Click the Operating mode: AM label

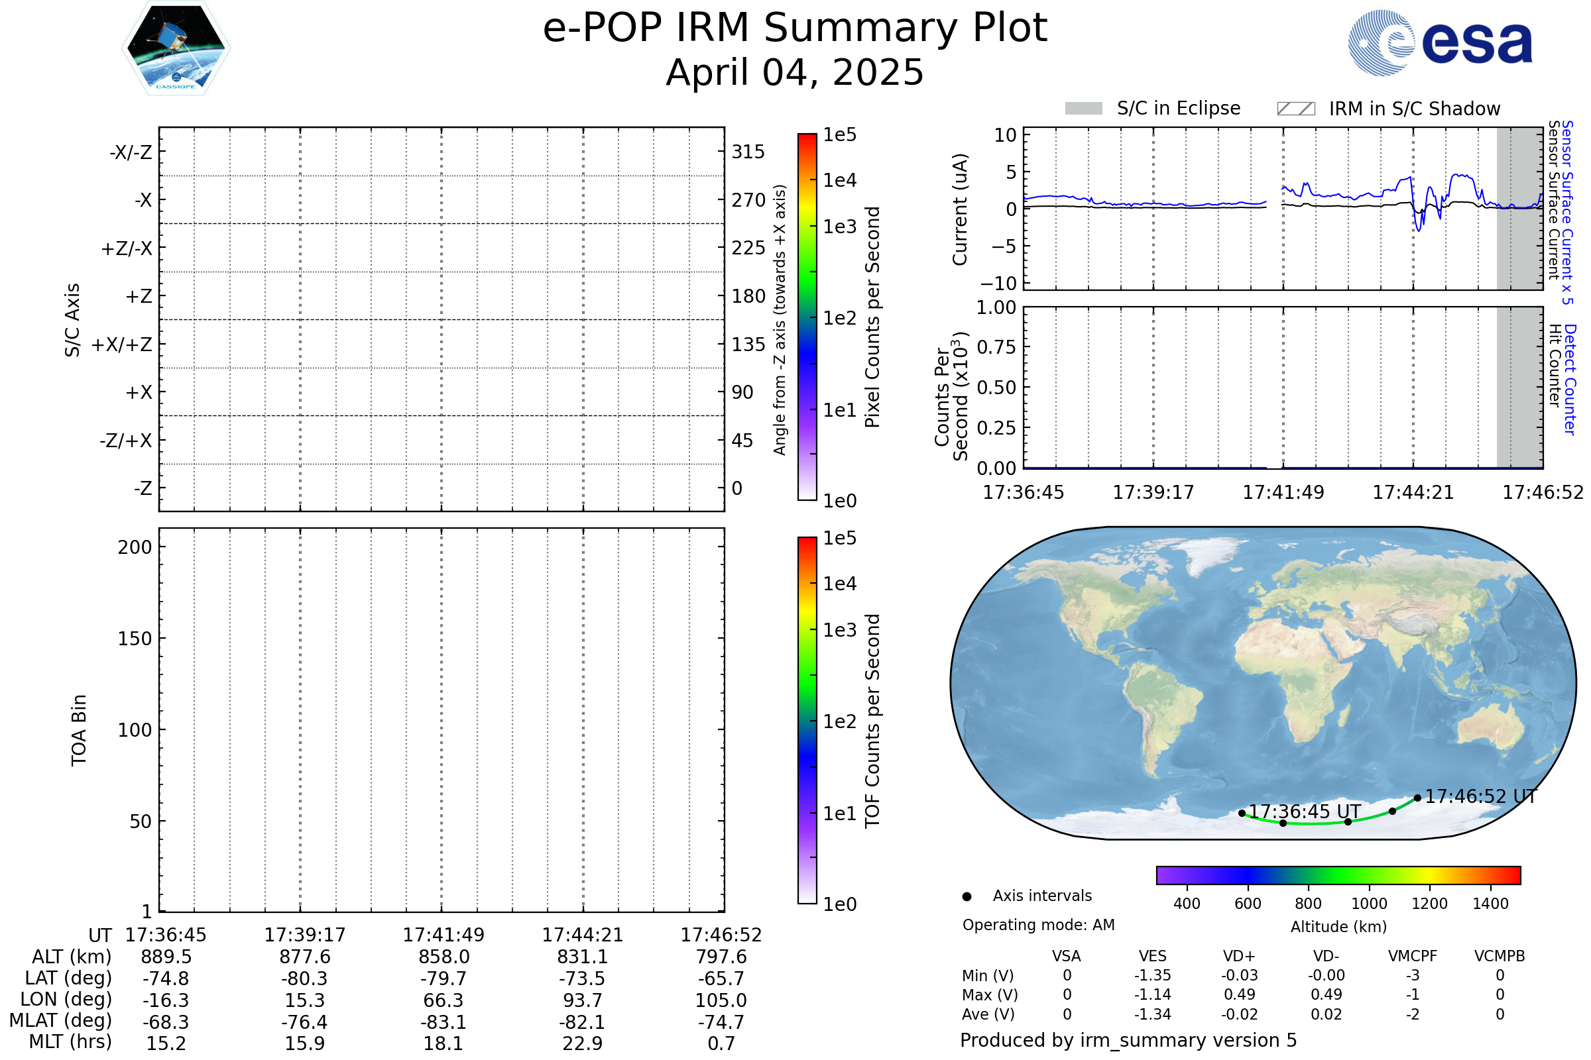[1038, 925]
